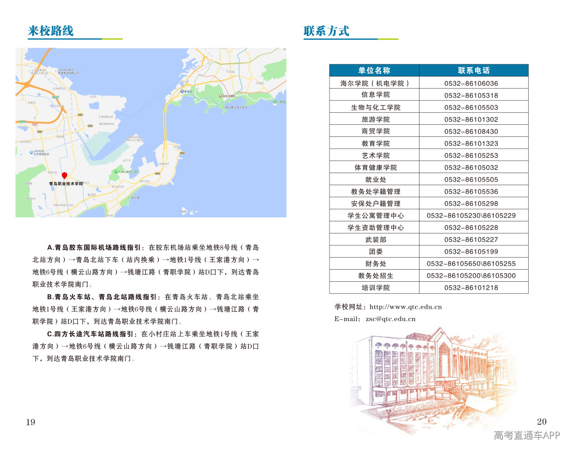Select phone number 0532-86105199
The height and width of the screenshot is (453, 573).
pyautogui.click(x=471, y=252)
